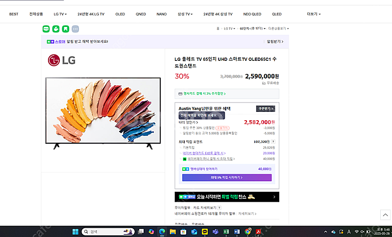Open Wi-Fi network settings in tray
392x237 pixels.
pyautogui.click(x=357, y=232)
